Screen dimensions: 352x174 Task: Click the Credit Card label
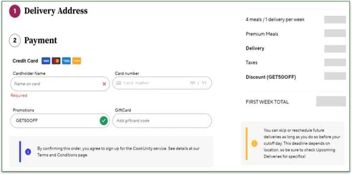coord(25,61)
